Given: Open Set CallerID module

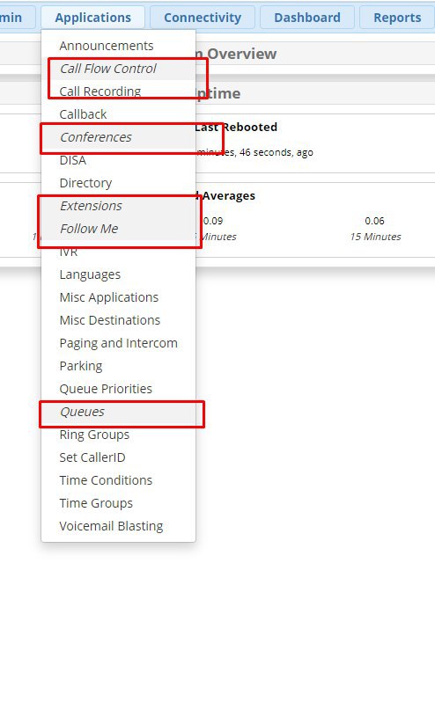Looking at the screenshot, I should [x=118, y=457].
